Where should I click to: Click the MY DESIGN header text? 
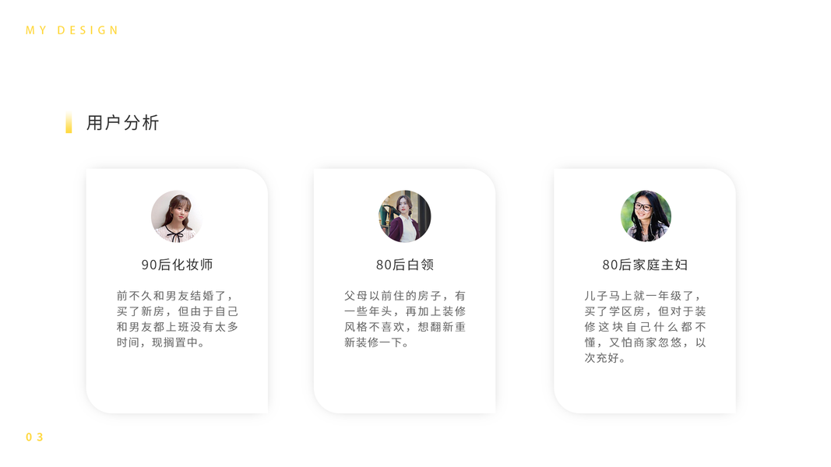click(x=72, y=30)
